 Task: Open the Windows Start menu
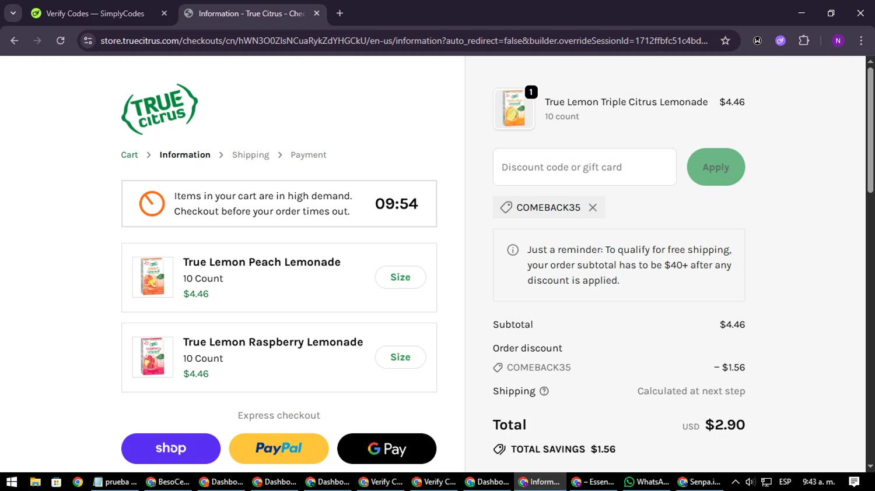coord(12,482)
